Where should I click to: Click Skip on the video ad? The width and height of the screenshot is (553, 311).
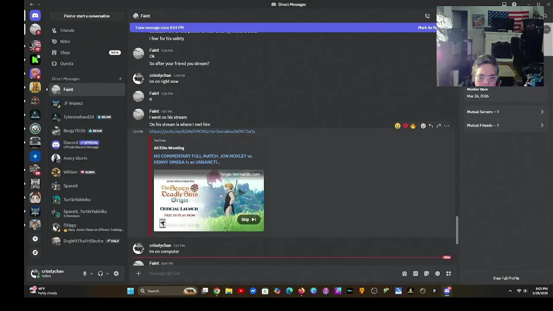(248, 219)
